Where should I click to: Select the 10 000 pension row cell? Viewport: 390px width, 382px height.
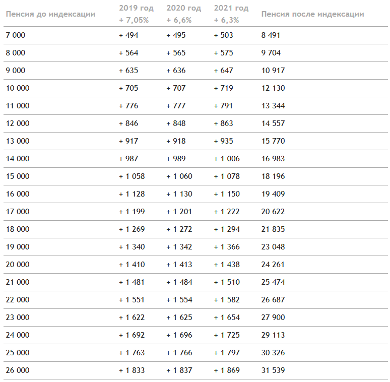[x=18, y=88]
